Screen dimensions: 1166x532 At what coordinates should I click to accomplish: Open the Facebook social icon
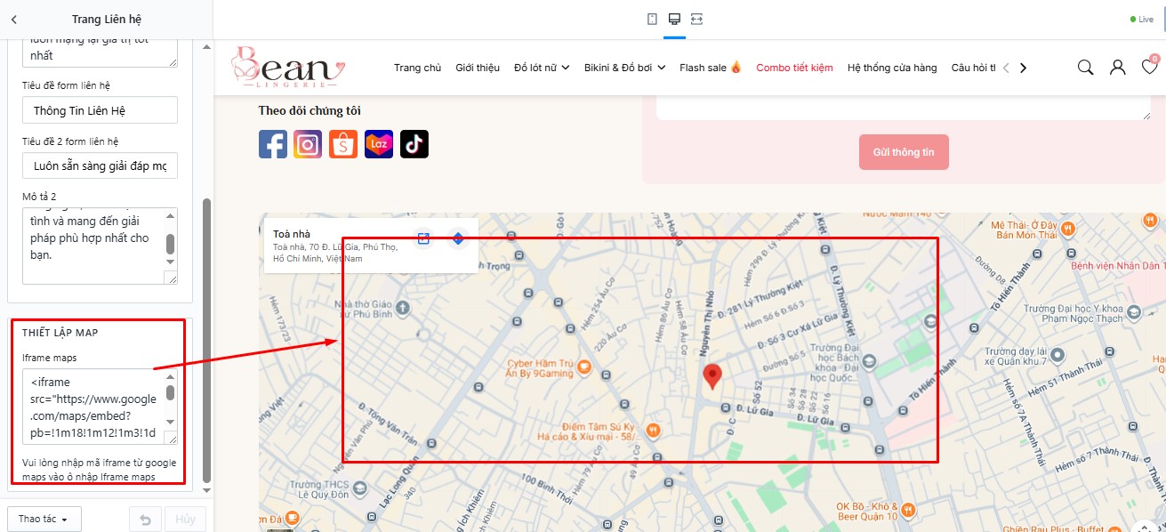click(x=273, y=144)
